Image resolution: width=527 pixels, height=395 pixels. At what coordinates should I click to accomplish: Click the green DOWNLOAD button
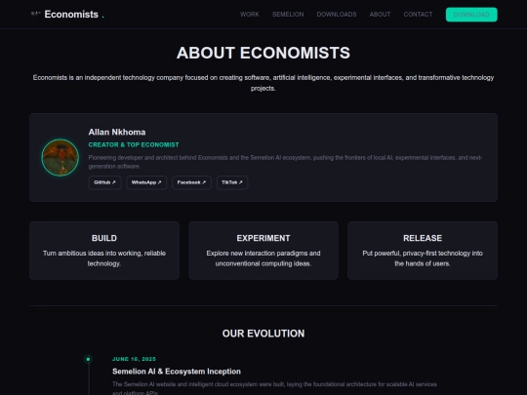click(471, 15)
